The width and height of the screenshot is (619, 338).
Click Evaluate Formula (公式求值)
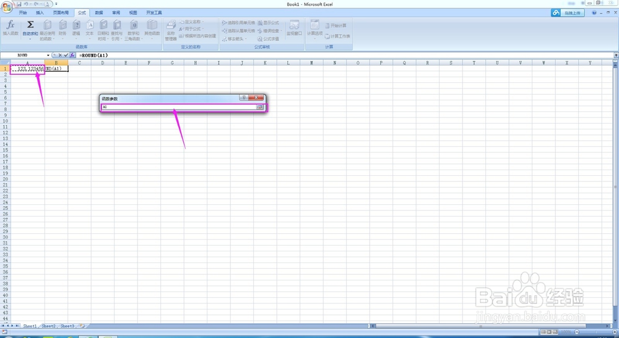(268, 39)
